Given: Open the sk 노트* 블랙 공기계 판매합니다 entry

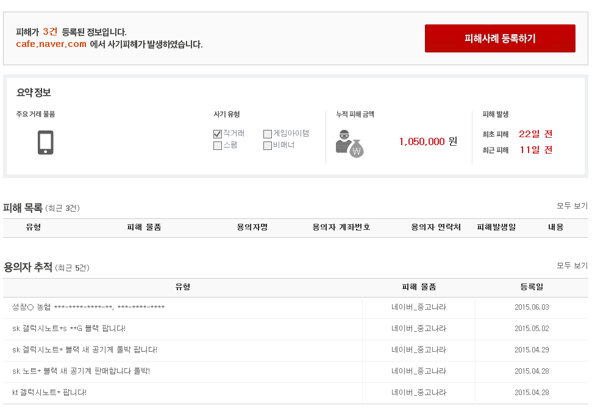Looking at the screenshot, I should 81,371.
